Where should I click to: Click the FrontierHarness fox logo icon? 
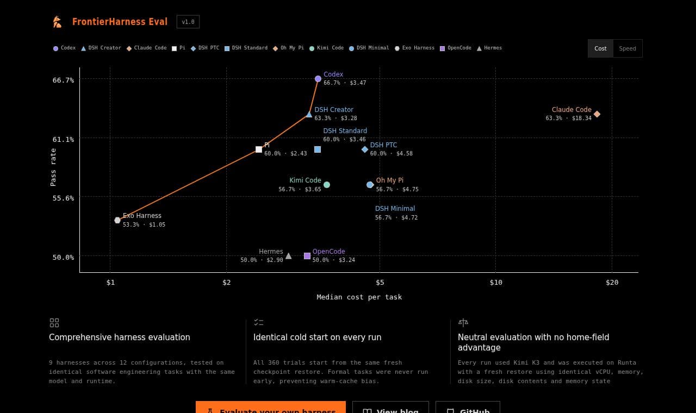click(x=57, y=22)
